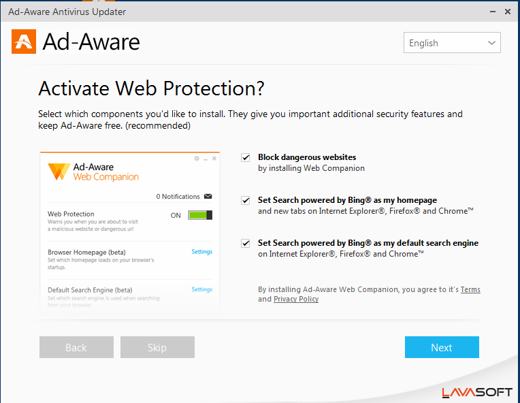Click the gear icon in the Web Companion preview
The width and height of the screenshot is (520, 403).
pos(197,159)
